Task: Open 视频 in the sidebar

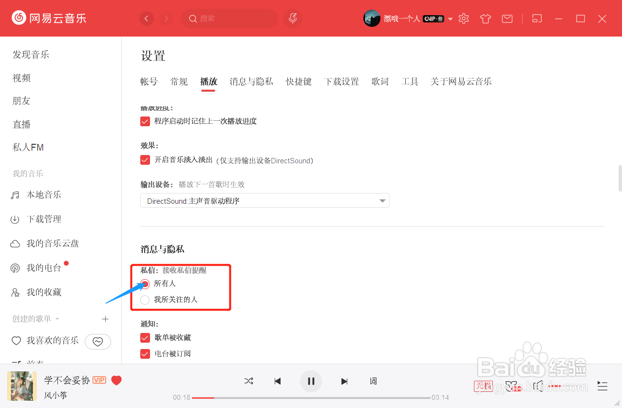Action: tap(21, 78)
